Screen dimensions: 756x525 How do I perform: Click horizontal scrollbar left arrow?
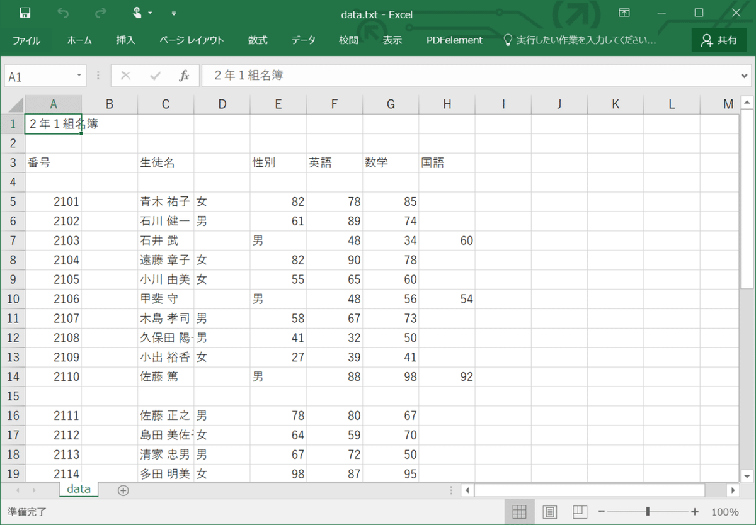pos(467,490)
